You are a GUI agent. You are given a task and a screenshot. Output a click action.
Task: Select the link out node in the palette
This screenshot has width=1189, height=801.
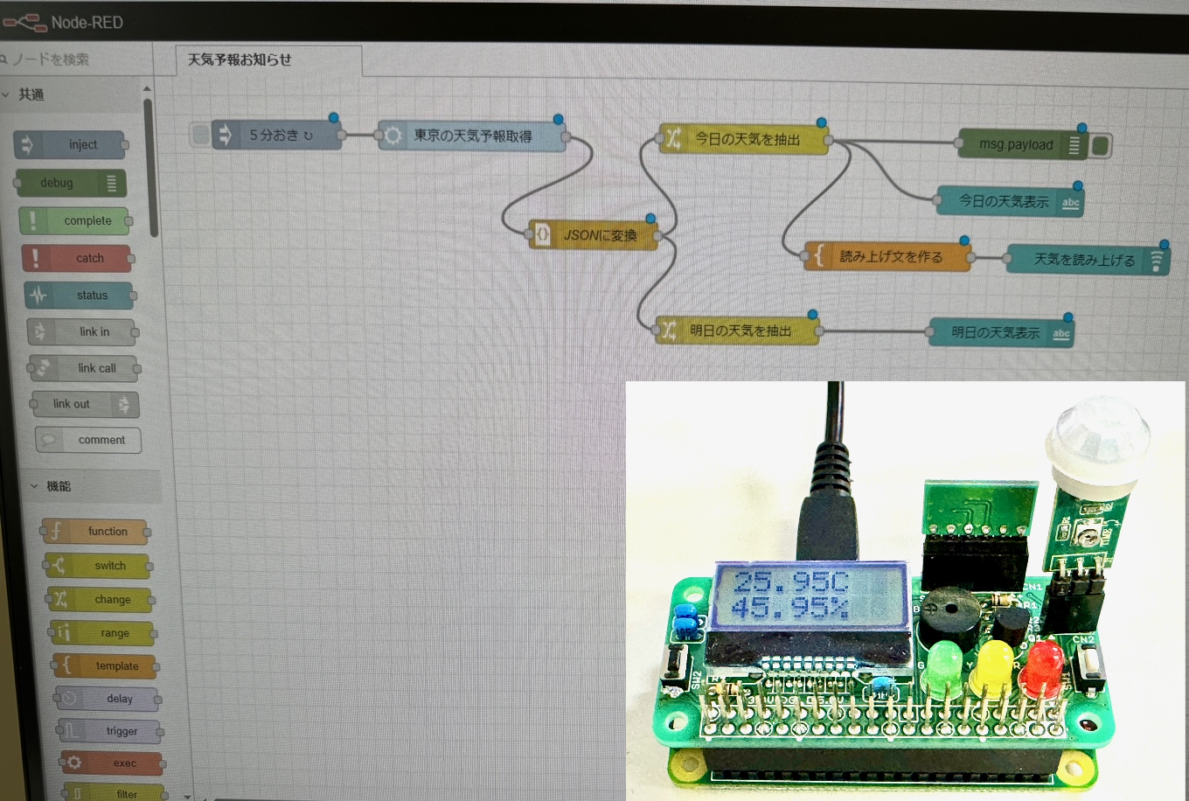85,403
